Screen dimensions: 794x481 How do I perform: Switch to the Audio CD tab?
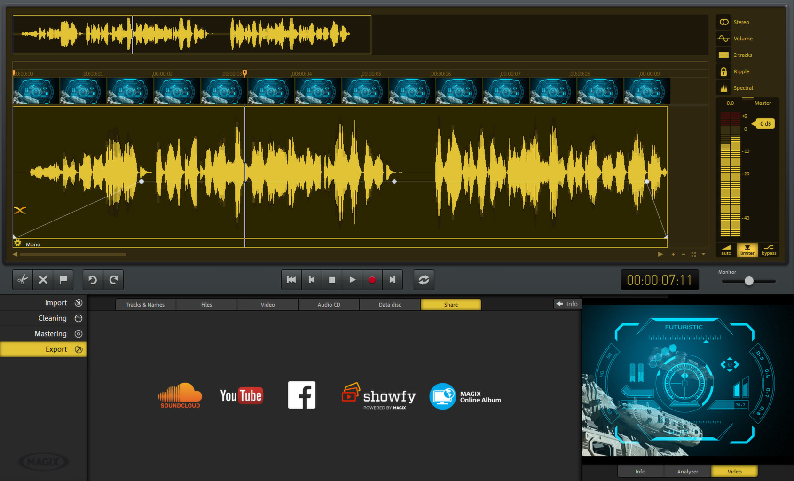[329, 305]
